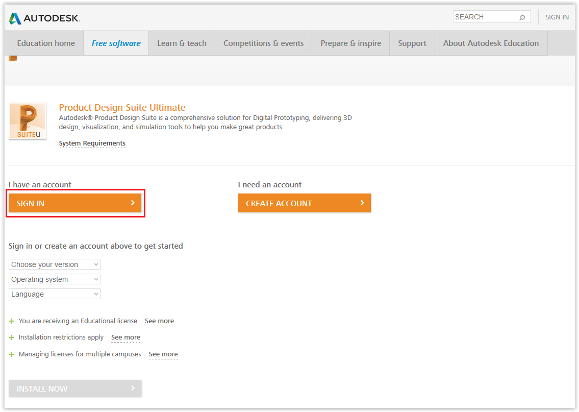579x412 pixels.
Task: Click INSTALL NOW button
Action: click(x=75, y=389)
